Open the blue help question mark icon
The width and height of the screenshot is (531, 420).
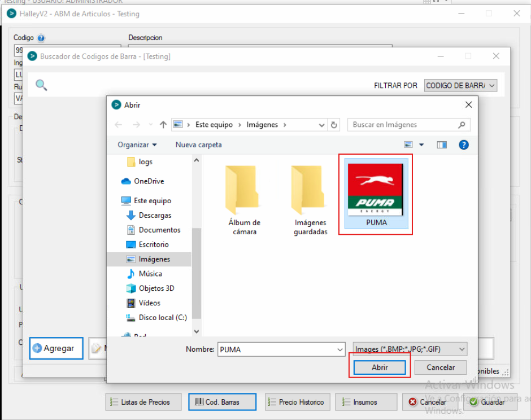point(464,145)
